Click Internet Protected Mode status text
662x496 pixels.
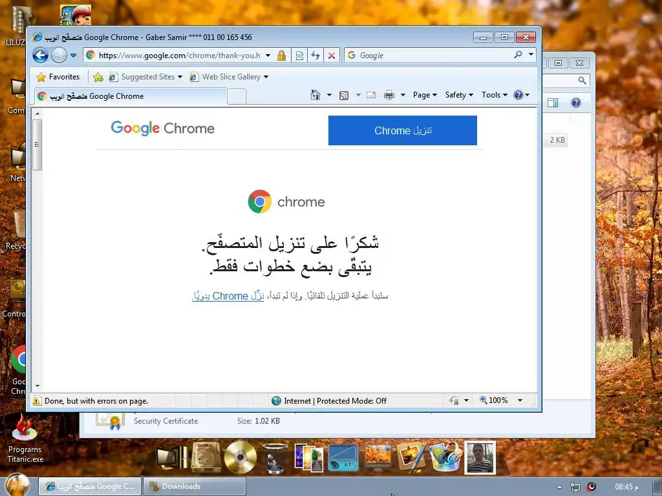coord(336,400)
